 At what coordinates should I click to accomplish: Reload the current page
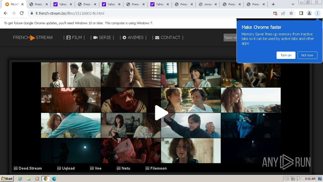click(22, 13)
